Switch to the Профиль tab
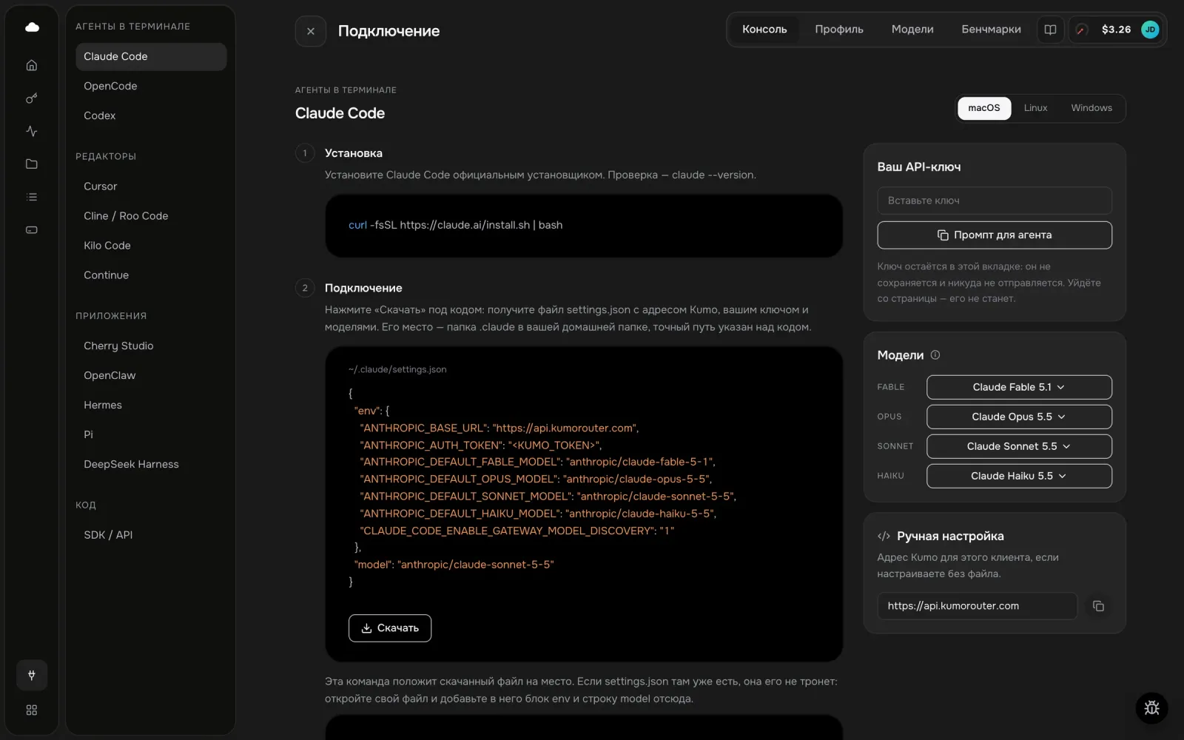Screen dimensions: 1184x740 point(839,30)
